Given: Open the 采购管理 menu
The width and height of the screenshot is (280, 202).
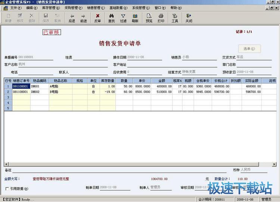Looking at the screenshot, I should click(x=74, y=8).
